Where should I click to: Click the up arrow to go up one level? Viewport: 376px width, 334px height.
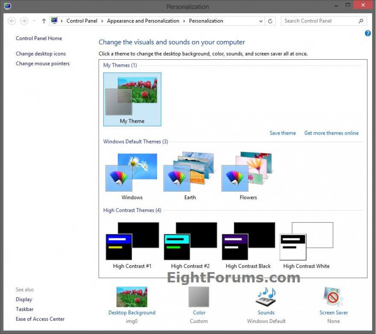click(x=43, y=20)
